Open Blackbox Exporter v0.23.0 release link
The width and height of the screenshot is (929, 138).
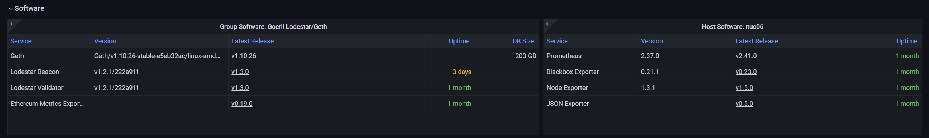746,72
